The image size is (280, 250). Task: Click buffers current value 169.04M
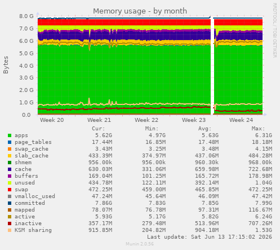[x=100, y=176]
